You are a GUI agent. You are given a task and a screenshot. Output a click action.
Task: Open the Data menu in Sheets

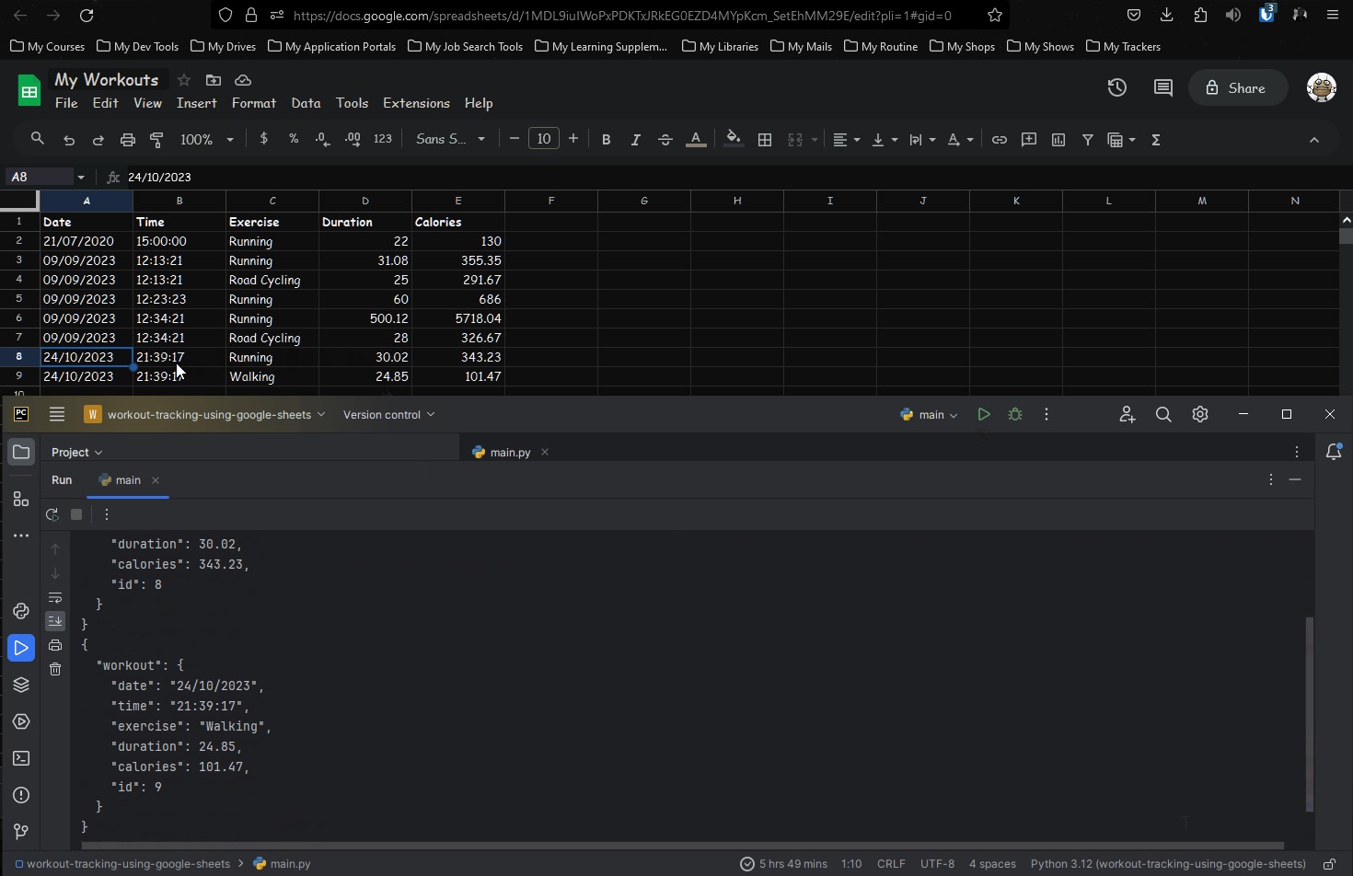pyautogui.click(x=306, y=103)
